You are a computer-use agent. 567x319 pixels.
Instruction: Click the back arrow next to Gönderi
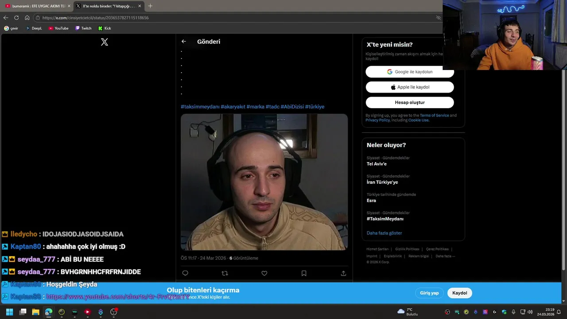point(184,42)
